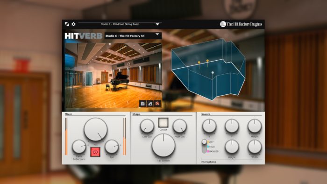This screenshot has width=327, height=184.
Task: Toggle the red link button between Early Reflections and Tail
Action: coord(95,152)
